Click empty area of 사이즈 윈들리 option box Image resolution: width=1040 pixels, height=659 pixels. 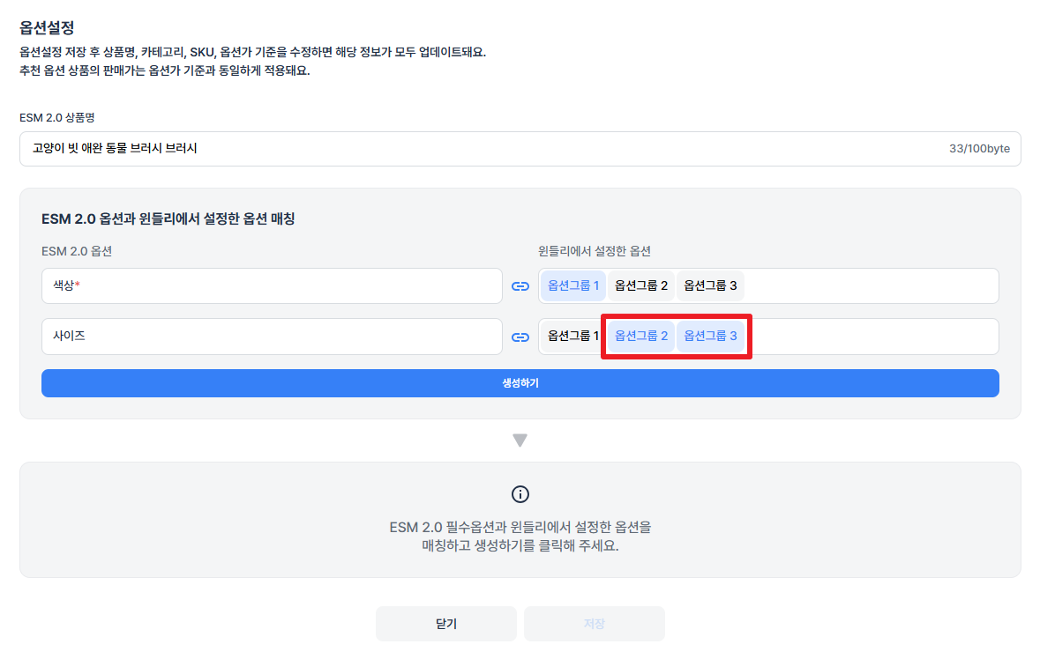coord(876,337)
